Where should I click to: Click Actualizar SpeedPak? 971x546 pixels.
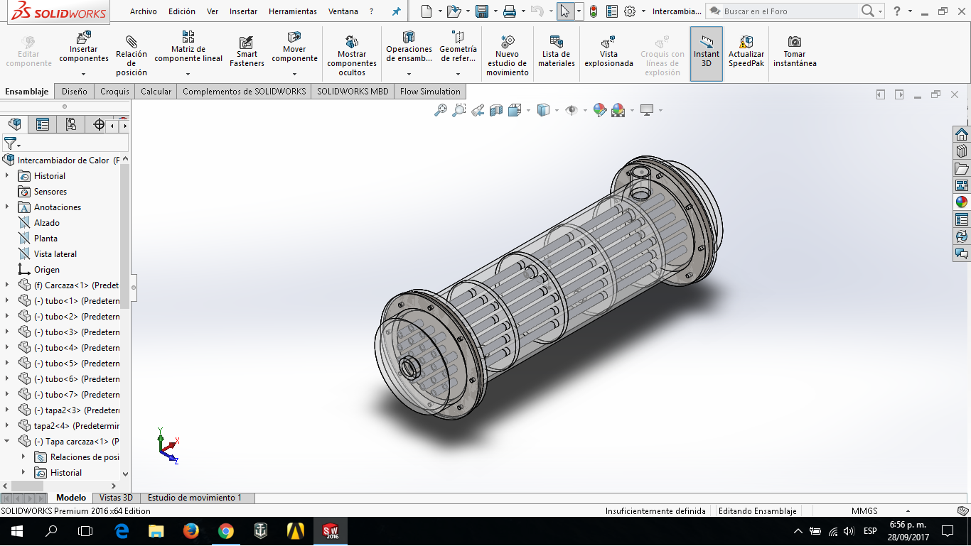(746, 52)
